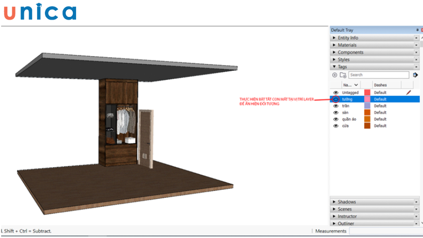Sort tags by the Name column header
This screenshot has width=423, height=238.
pos(351,85)
